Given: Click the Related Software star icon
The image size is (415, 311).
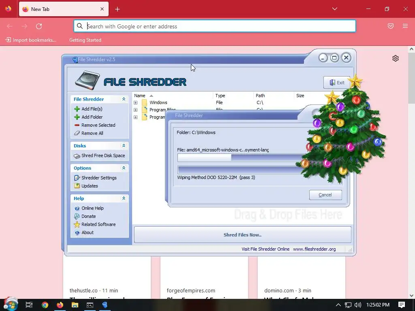Looking at the screenshot, I should point(77,224).
